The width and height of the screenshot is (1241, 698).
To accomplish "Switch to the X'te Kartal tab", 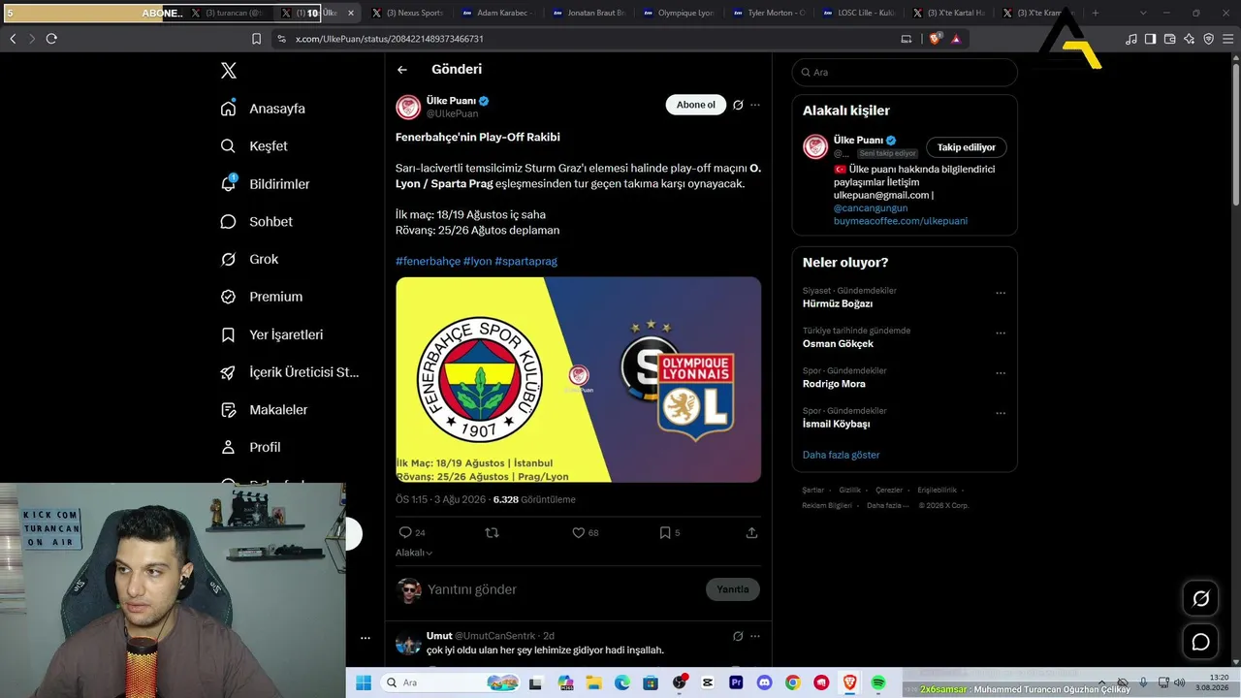I will coord(950,13).
